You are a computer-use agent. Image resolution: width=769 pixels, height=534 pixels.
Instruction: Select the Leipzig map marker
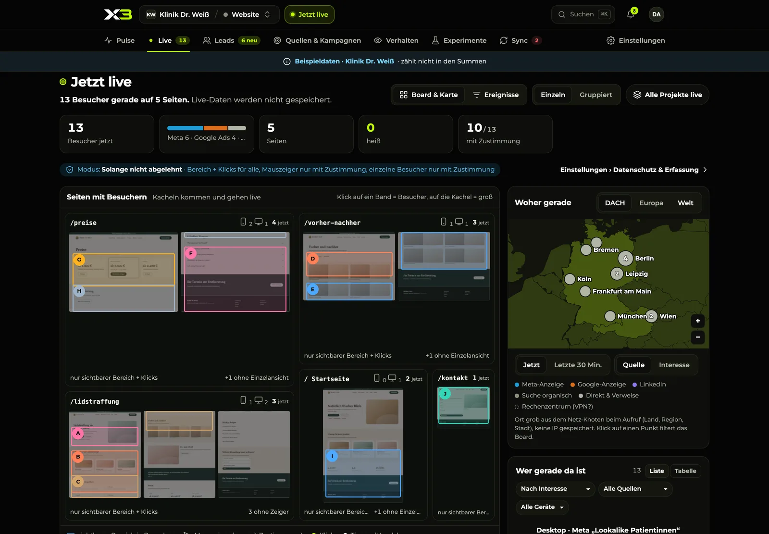coord(617,274)
